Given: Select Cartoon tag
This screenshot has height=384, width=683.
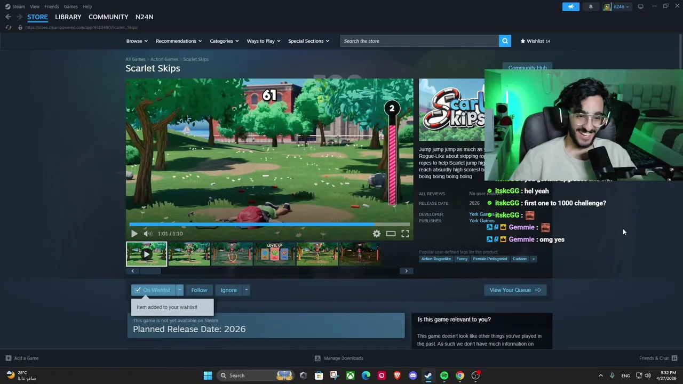Looking at the screenshot, I should 520,259.
